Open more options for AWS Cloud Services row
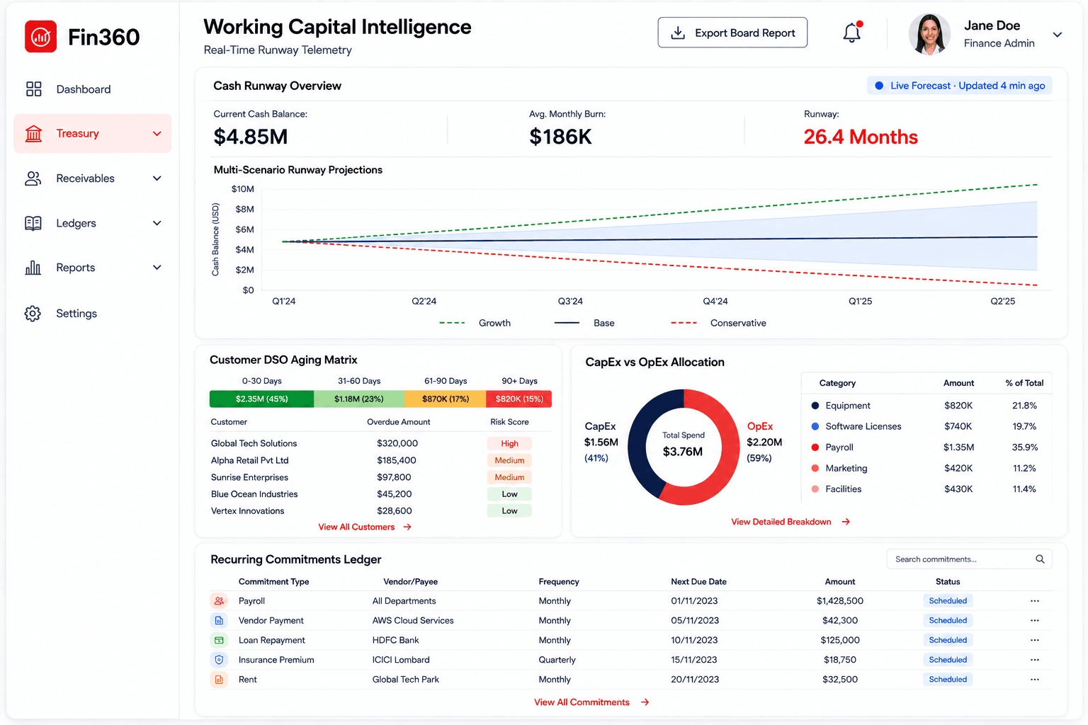This screenshot has width=1088, height=725. 1035,620
